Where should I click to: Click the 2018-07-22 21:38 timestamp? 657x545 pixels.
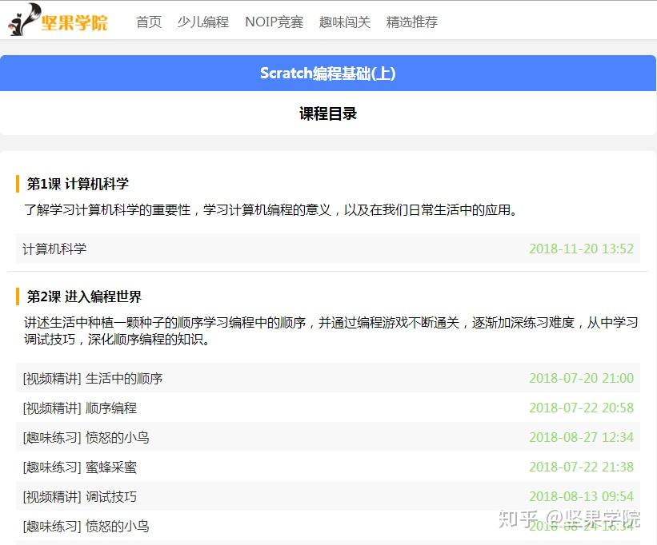coord(581,467)
